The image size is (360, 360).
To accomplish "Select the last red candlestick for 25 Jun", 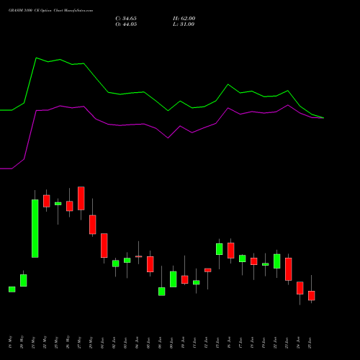I will coord(312,295).
